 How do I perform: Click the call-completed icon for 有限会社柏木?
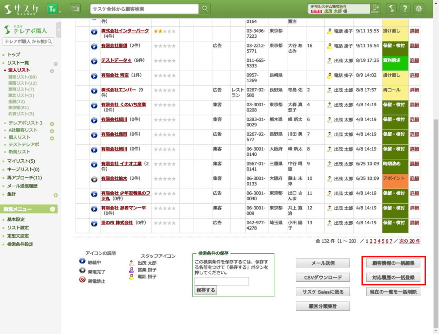(94, 179)
